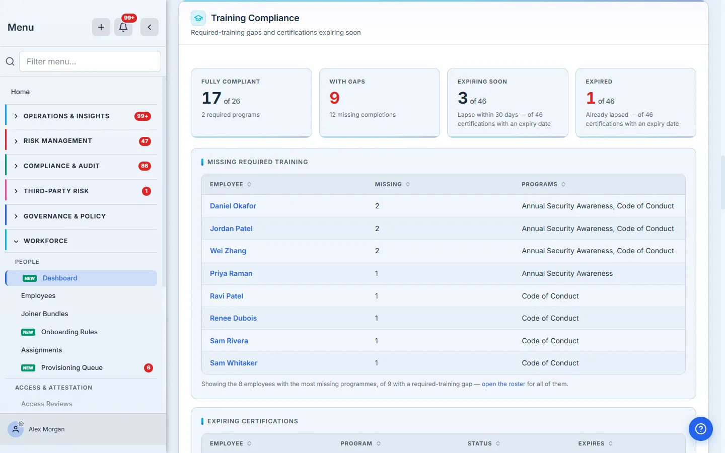Click the 'Access & Attestation' section label
This screenshot has width=725, height=453.
[54, 388]
